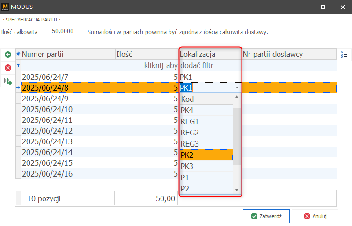This screenshot has height=226, width=352.
Task: Choose P1 from location list
Action: (206, 177)
